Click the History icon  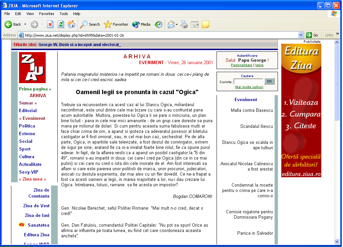pos(158,24)
